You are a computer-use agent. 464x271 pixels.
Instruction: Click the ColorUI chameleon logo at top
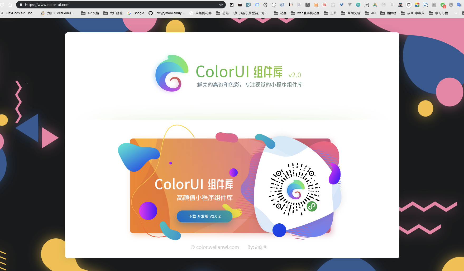click(x=172, y=73)
